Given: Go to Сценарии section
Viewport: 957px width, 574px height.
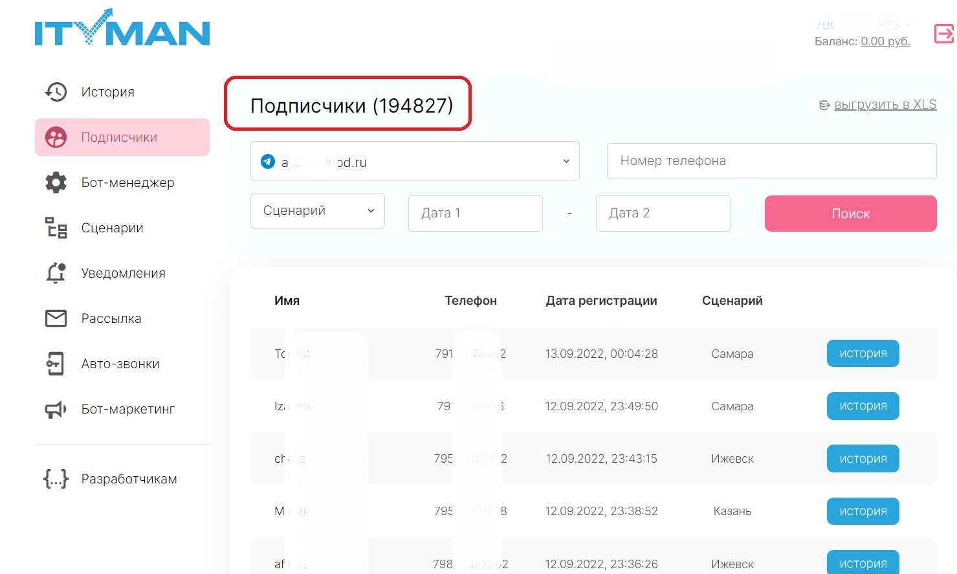Looking at the screenshot, I should click(x=112, y=228).
